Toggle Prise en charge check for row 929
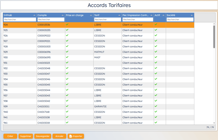The width and height of the screenshot is (218, 140). click(x=67, y=52)
